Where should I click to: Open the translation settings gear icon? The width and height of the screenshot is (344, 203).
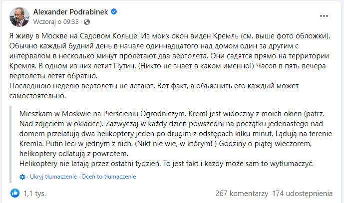22,177
